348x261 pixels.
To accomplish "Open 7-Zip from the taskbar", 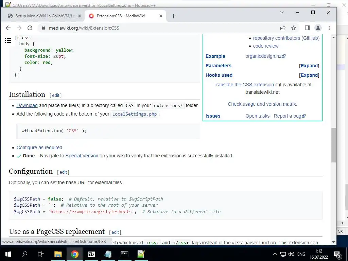I will click(x=91, y=254).
